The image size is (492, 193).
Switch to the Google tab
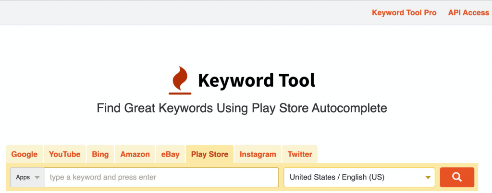(x=25, y=154)
